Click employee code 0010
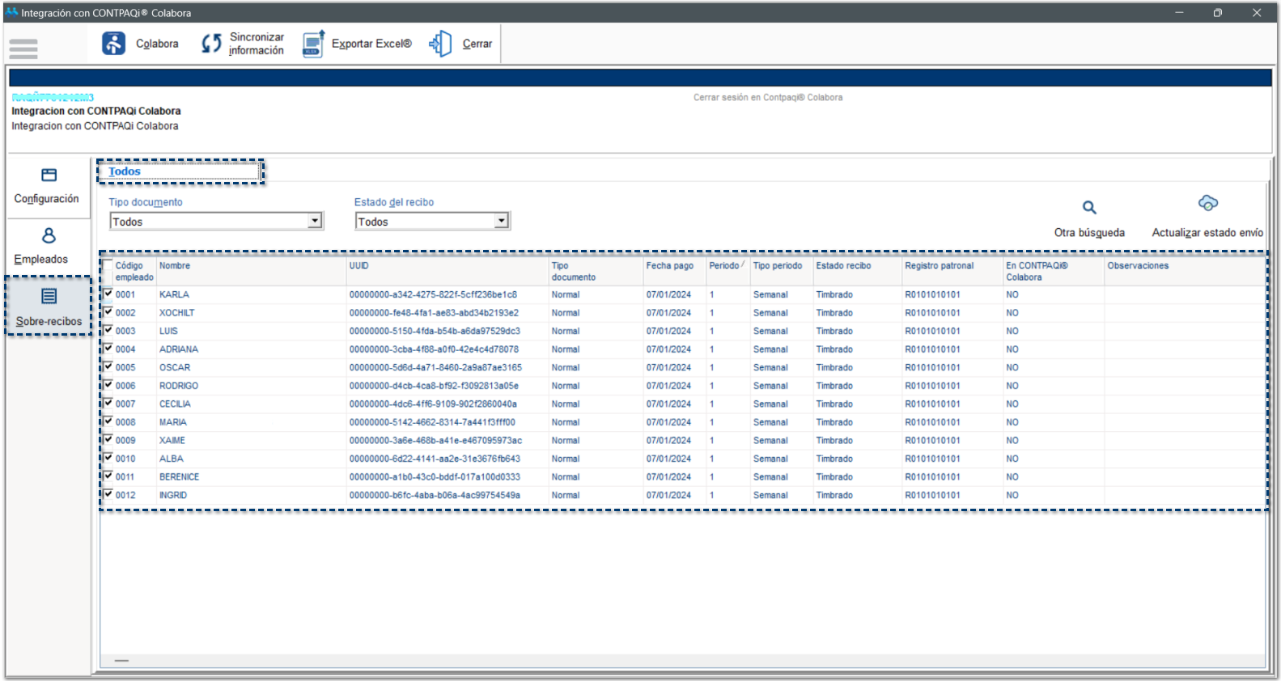Screen dimensions: 1281x681 click(125, 459)
